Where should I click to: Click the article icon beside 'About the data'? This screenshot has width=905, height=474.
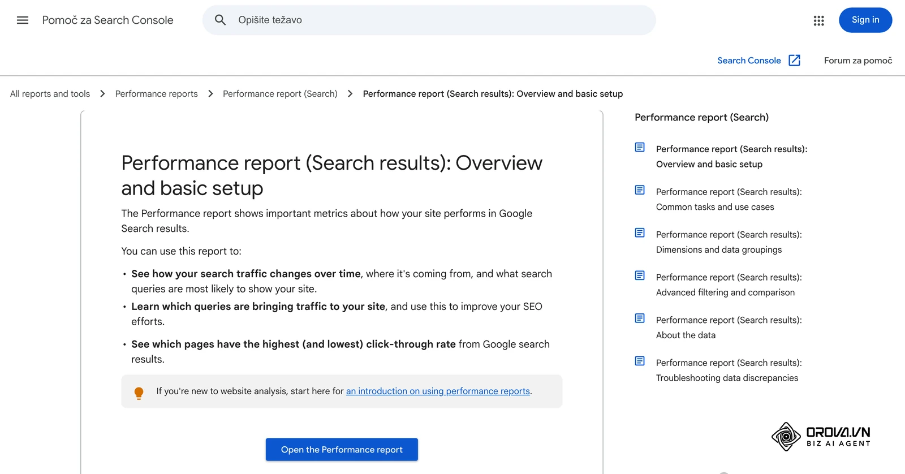click(640, 318)
